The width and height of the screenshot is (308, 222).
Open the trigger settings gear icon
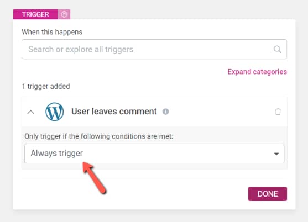[64, 14]
